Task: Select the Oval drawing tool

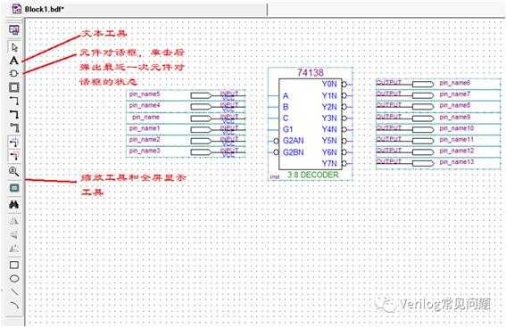Action: [x=14, y=279]
